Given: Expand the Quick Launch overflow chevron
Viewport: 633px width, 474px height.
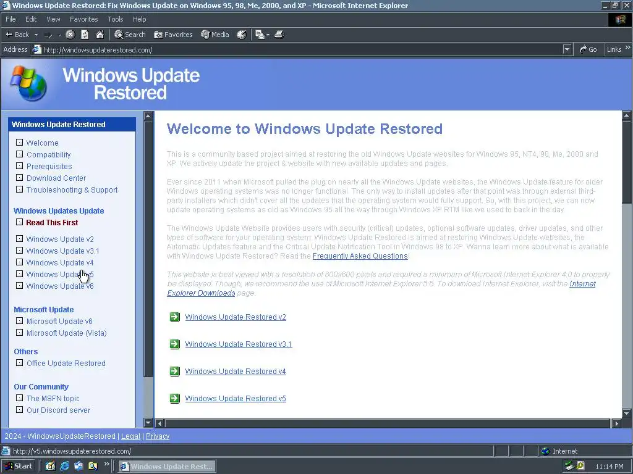Looking at the screenshot, I should coord(106,464).
